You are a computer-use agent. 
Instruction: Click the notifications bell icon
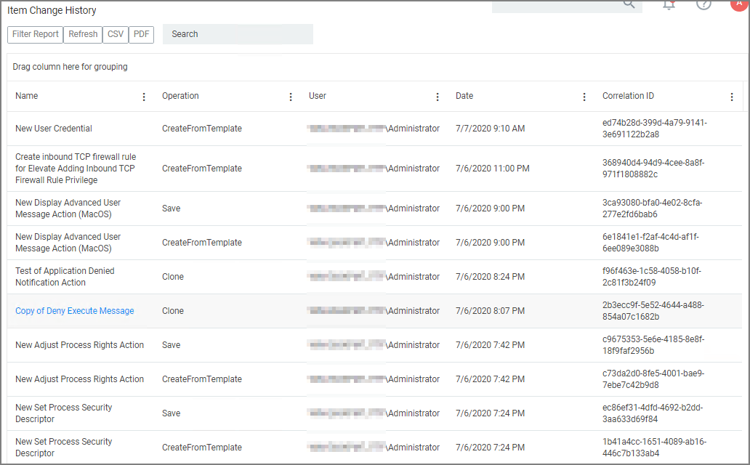point(669,4)
